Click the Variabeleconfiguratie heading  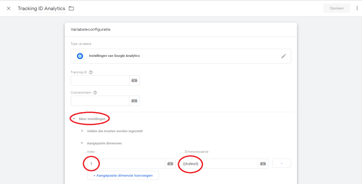tap(91, 29)
